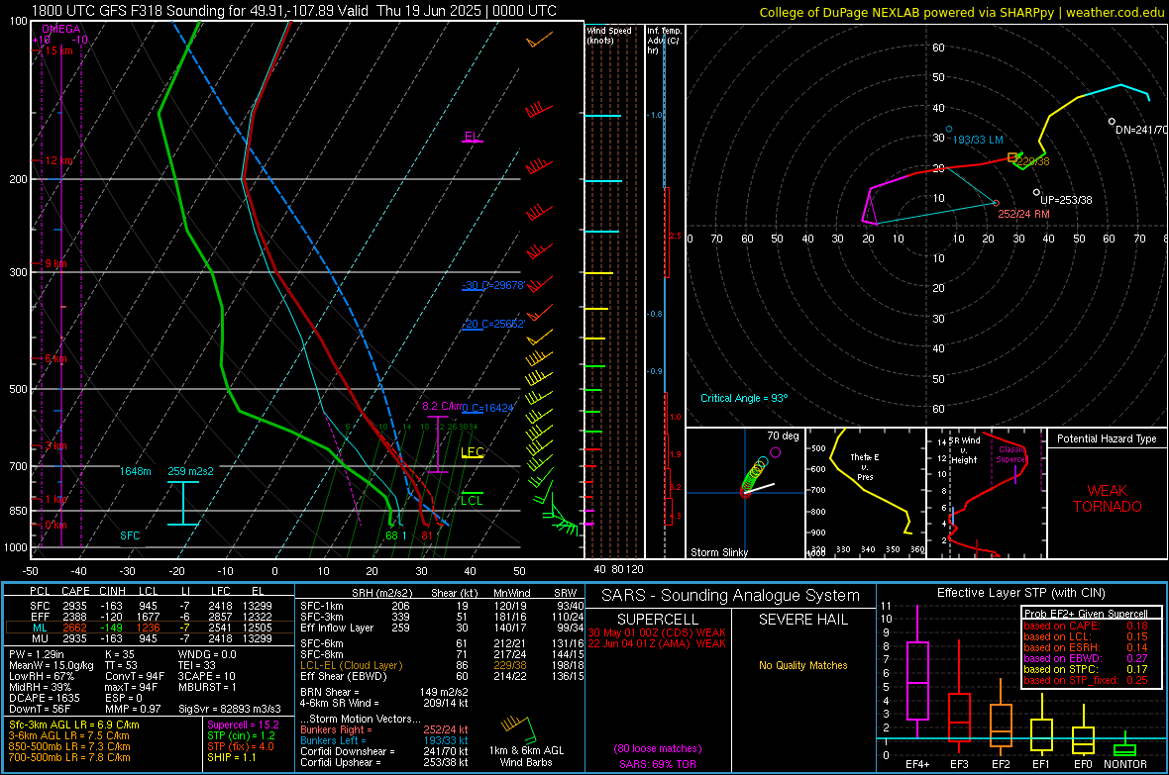
Task: Click the Critical Angle = 93° text
Action: 743,398
